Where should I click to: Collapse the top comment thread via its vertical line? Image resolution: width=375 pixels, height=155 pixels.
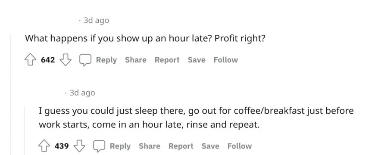point(10,95)
